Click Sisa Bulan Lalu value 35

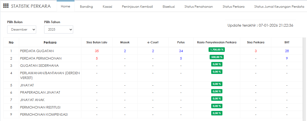click(x=97, y=51)
